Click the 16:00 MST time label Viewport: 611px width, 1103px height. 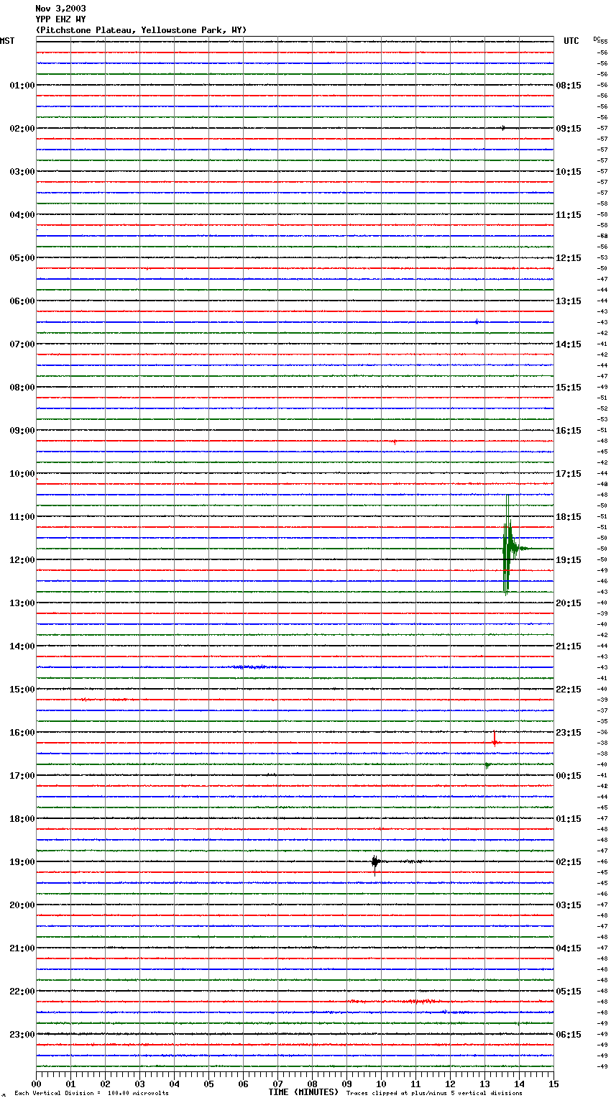pos(22,733)
